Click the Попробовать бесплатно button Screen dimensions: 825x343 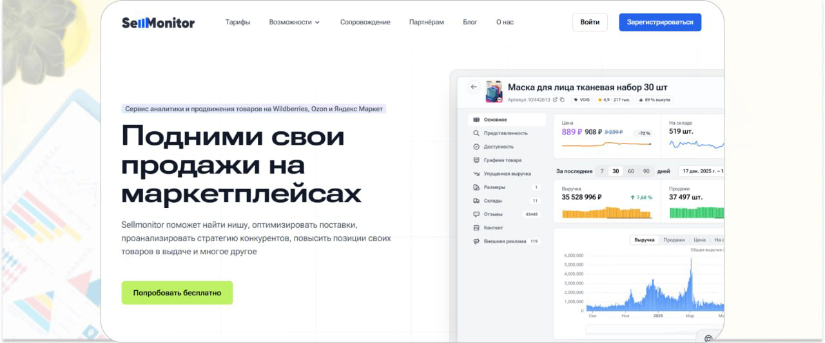click(x=177, y=293)
